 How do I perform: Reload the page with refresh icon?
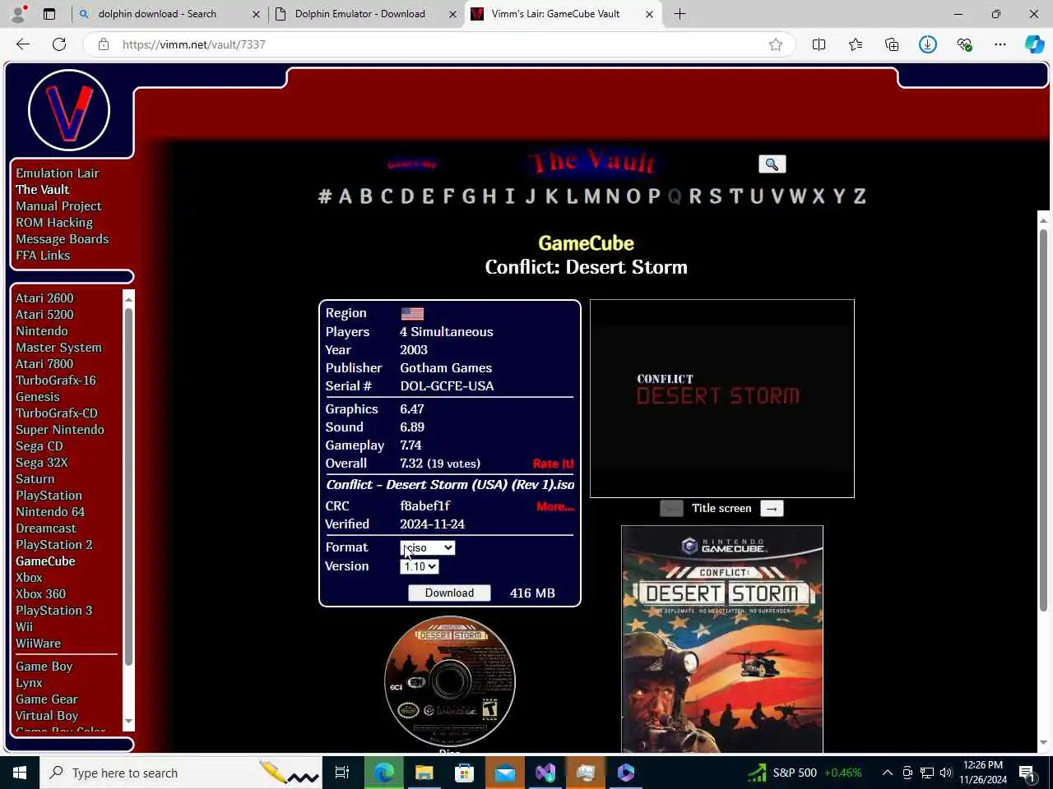click(59, 44)
